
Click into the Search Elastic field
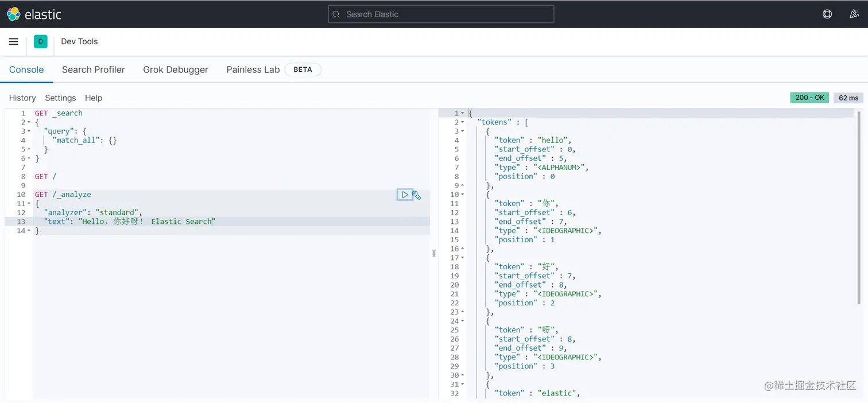coord(441,14)
